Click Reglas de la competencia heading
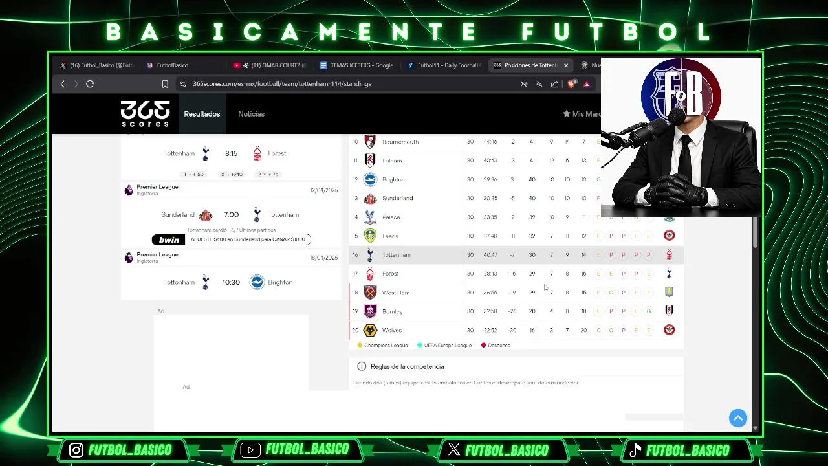Screen dimensions: 828x466 (407, 366)
